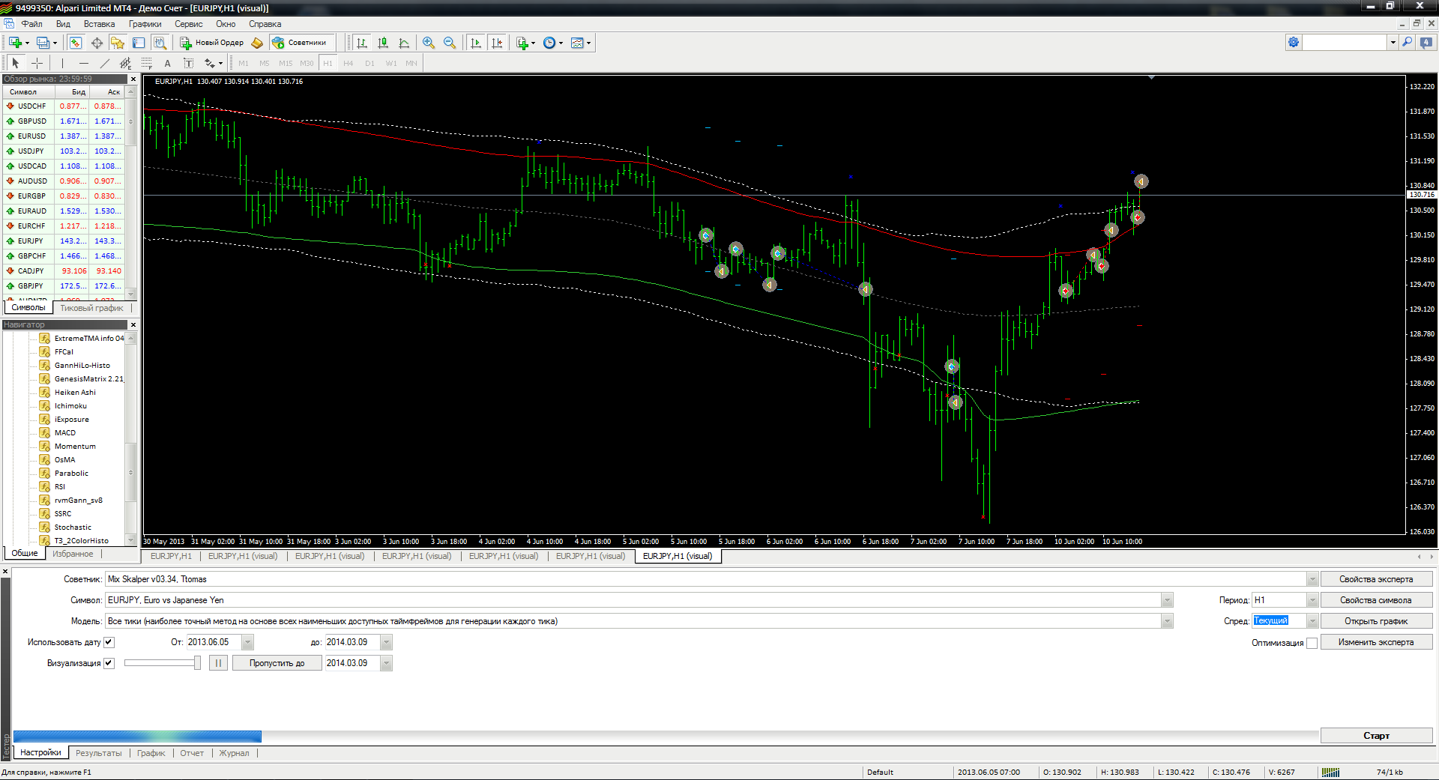Image resolution: width=1439 pixels, height=780 pixels.
Task: Switch to line chart icon
Action: (x=404, y=43)
